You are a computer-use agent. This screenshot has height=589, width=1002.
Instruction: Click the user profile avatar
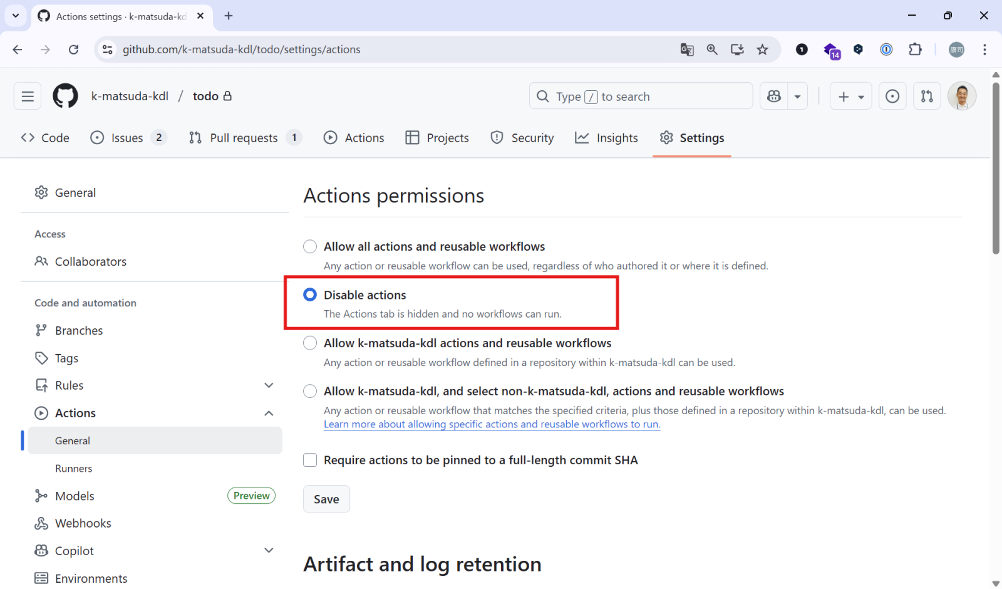click(961, 96)
